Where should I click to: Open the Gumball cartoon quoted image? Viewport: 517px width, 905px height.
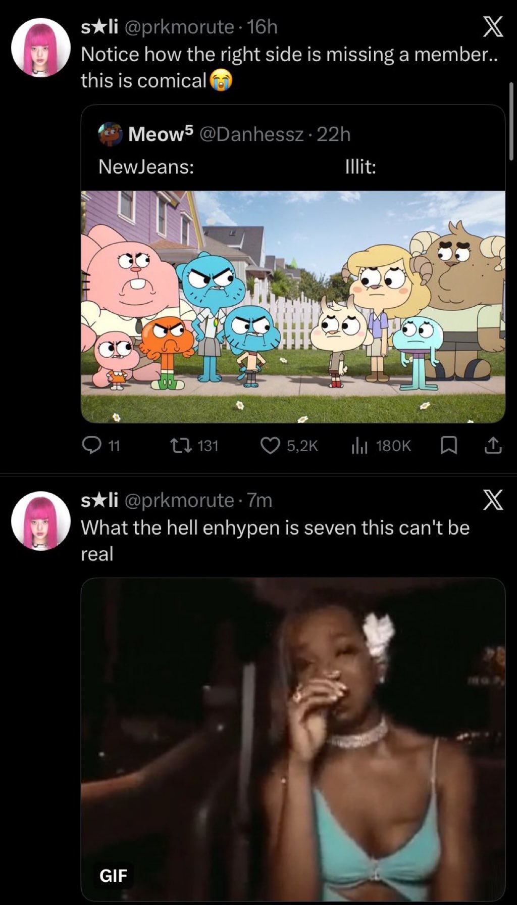coord(293,307)
